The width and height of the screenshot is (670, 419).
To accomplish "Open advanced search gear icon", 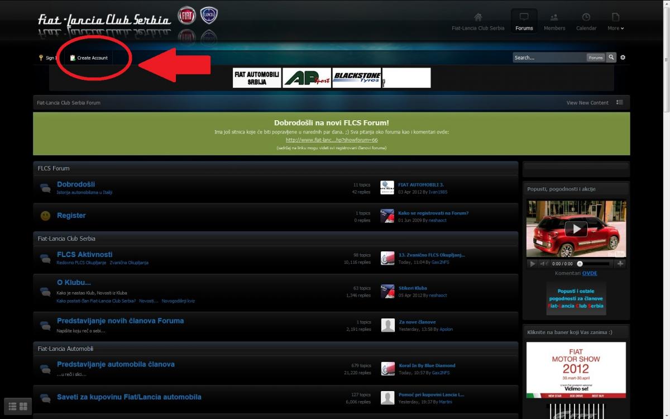I will (x=623, y=58).
